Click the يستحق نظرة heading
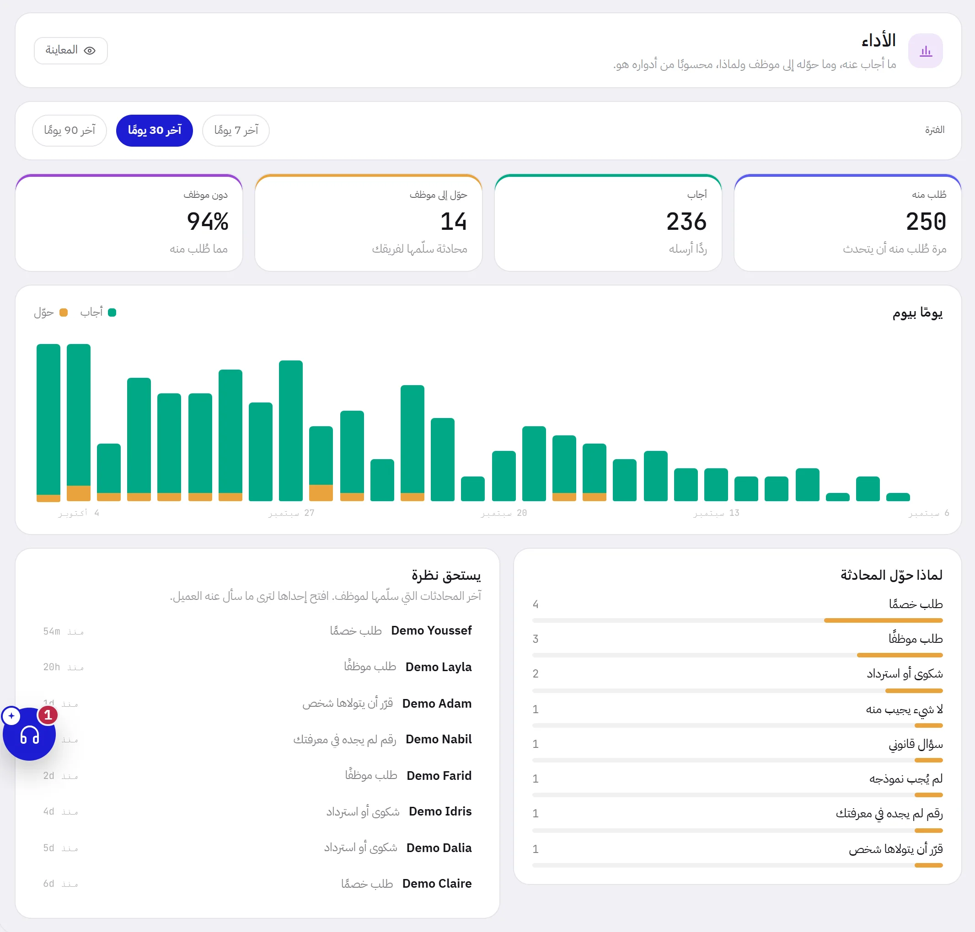 coord(446,575)
